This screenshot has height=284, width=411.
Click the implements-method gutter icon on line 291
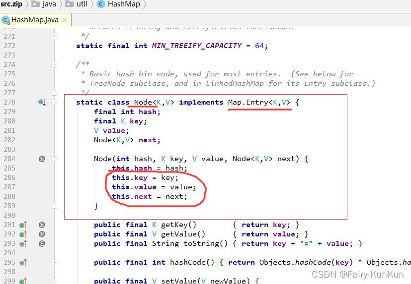click(23, 225)
